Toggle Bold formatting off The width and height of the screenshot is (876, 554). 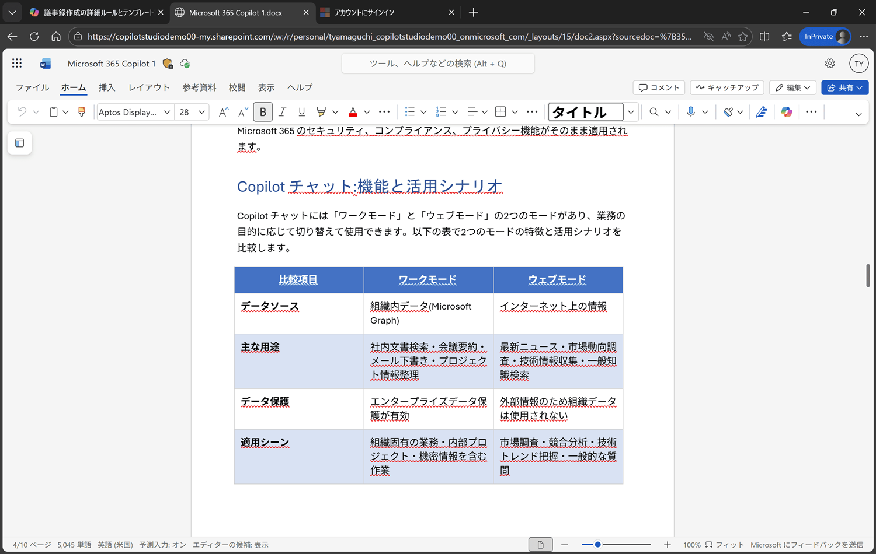coord(263,111)
